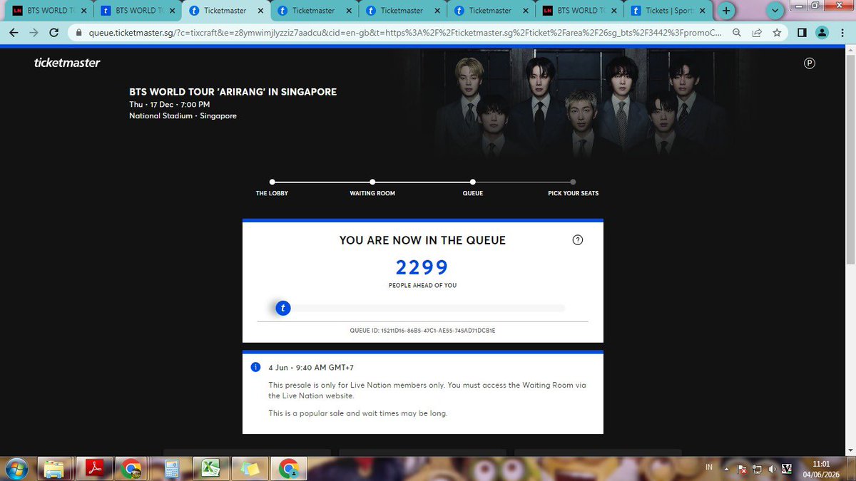This screenshot has width=856, height=481.
Task: Click the ticketmaster logo in page header
Action: point(67,62)
